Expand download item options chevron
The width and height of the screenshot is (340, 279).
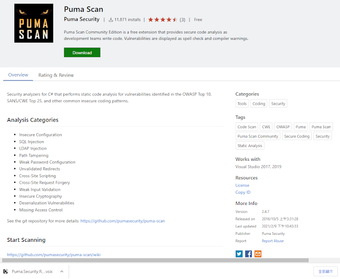click(x=62, y=272)
